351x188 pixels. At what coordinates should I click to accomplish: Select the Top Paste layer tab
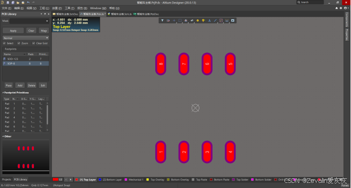[x=199, y=179]
